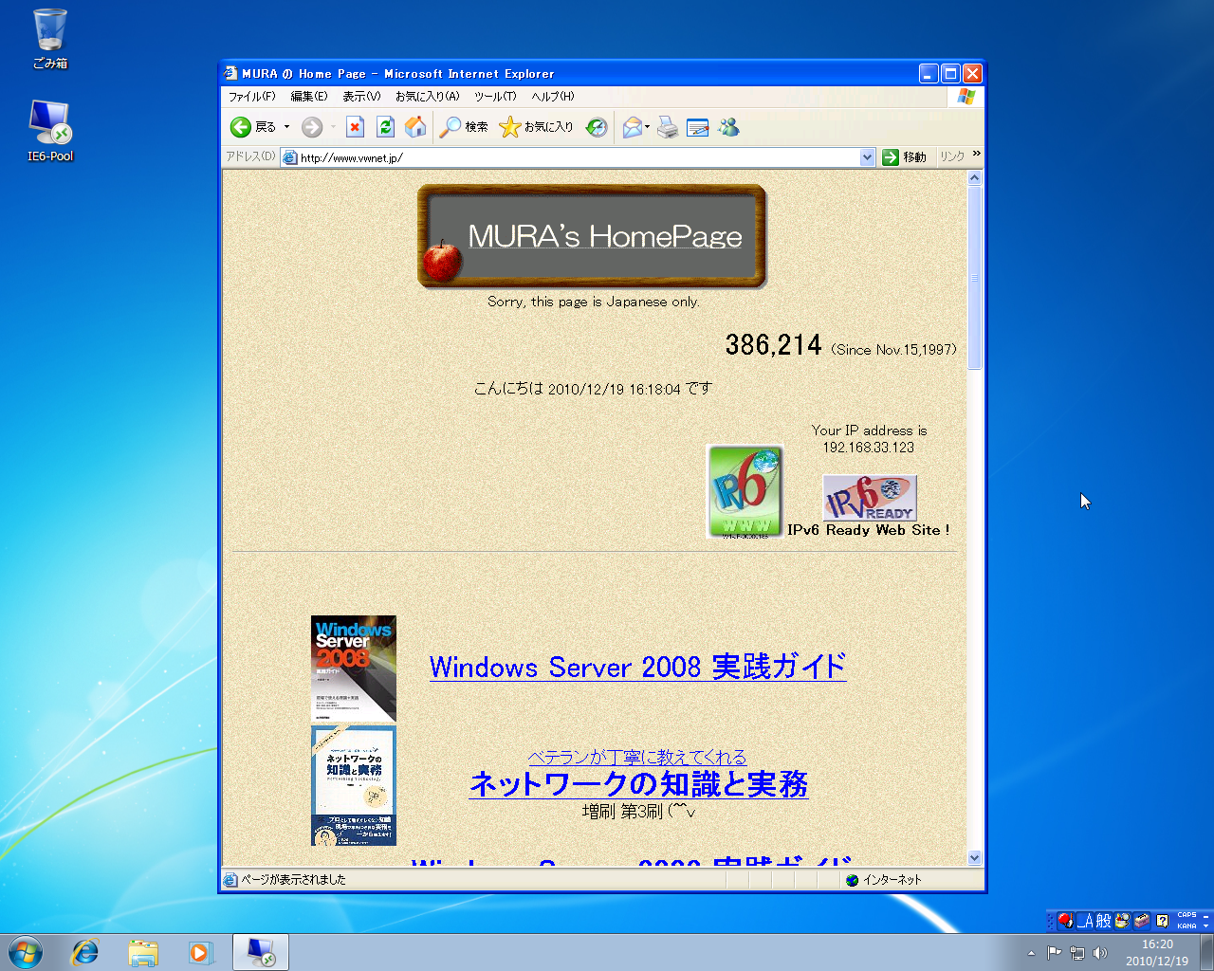Viewport: 1214px width, 971px height.
Task: Click the green Refresh page icon
Action: pyautogui.click(x=385, y=127)
